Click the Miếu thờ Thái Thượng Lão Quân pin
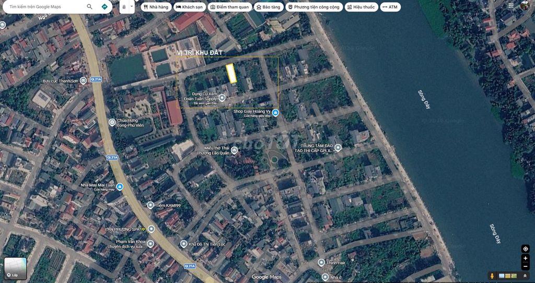Screen dimensions: 535x283 [x=234, y=150]
